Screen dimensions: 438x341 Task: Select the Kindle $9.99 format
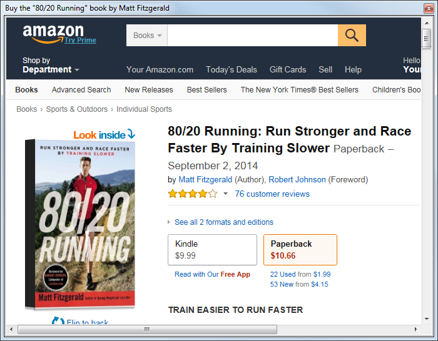(x=212, y=250)
